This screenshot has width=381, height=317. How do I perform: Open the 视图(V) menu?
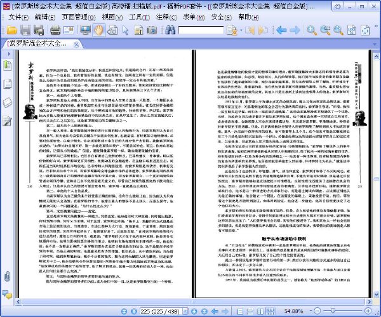(x=112, y=17)
